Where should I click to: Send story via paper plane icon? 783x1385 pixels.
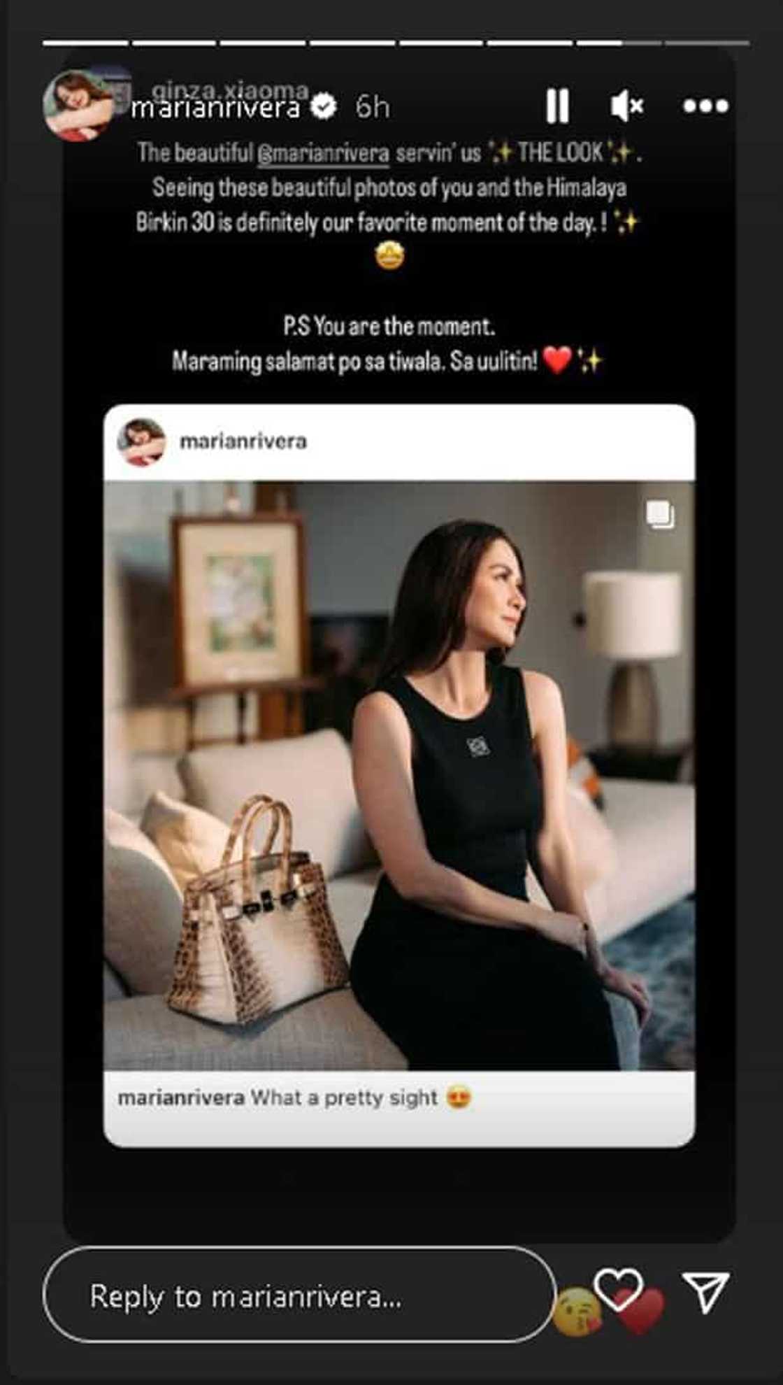pos(706,1291)
